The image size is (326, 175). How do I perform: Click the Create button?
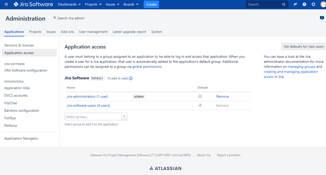click(151, 4)
